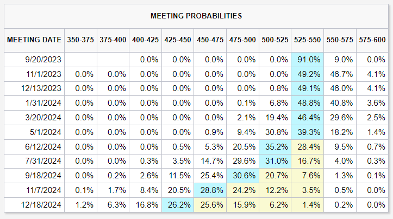Select the blue 30.6% probability cell
The image size is (393, 219).
pos(243,177)
